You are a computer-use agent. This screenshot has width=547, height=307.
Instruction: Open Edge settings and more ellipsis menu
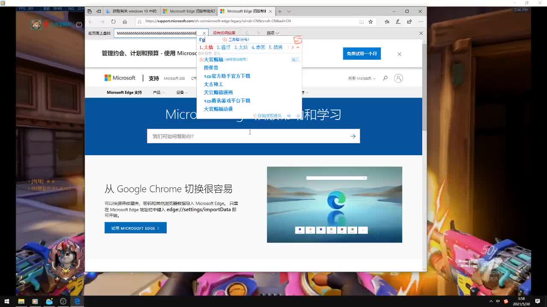click(x=421, y=21)
